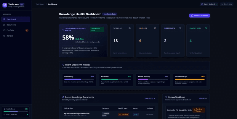This screenshot has width=237, height=119.
Task: Click the Sanity Backend database icon
Action: point(202,4)
